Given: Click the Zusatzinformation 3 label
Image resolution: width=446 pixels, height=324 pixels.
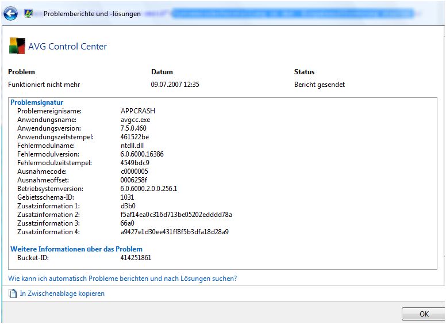Looking at the screenshot, I should 48,223.
